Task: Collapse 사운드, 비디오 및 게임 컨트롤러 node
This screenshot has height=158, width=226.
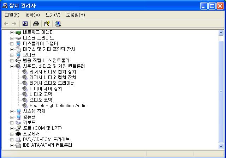Action: pos(12,66)
